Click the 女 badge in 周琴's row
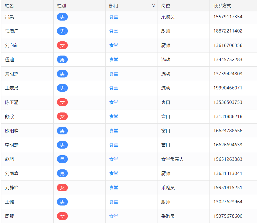The width and height of the screenshot is (257, 223). point(62,216)
